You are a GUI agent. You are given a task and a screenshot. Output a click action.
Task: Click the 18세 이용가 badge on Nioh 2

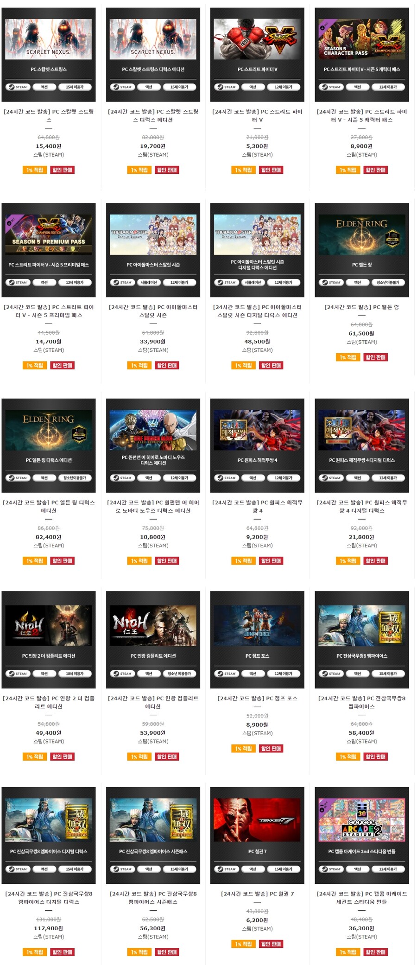[x=75, y=673]
